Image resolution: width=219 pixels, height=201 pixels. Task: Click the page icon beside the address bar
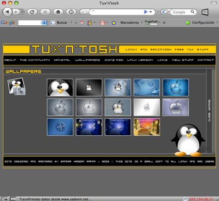85,12
